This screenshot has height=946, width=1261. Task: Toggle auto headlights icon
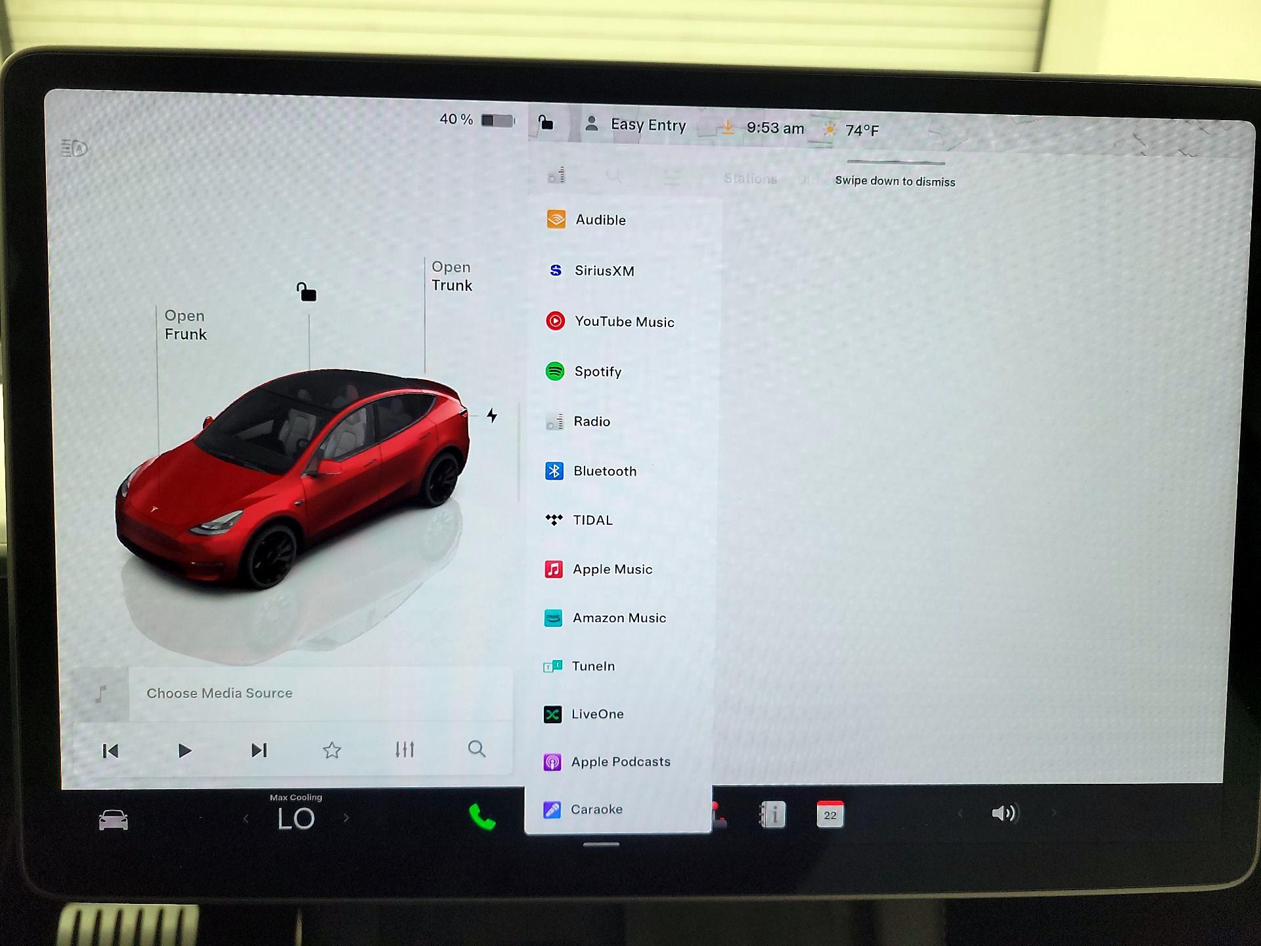74,148
